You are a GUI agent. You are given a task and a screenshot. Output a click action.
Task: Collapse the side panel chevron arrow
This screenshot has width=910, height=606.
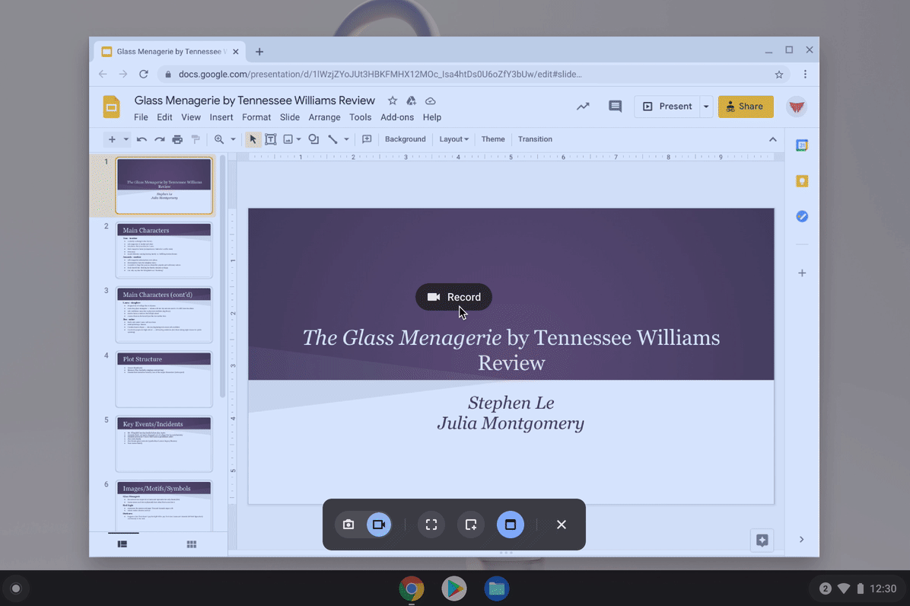click(x=801, y=539)
